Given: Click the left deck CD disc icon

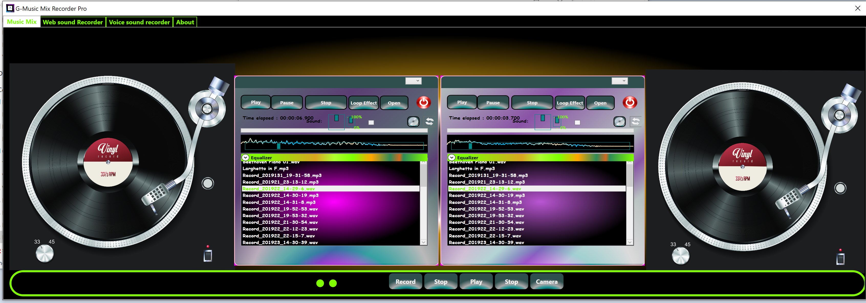Looking at the screenshot, I should pos(413,121).
